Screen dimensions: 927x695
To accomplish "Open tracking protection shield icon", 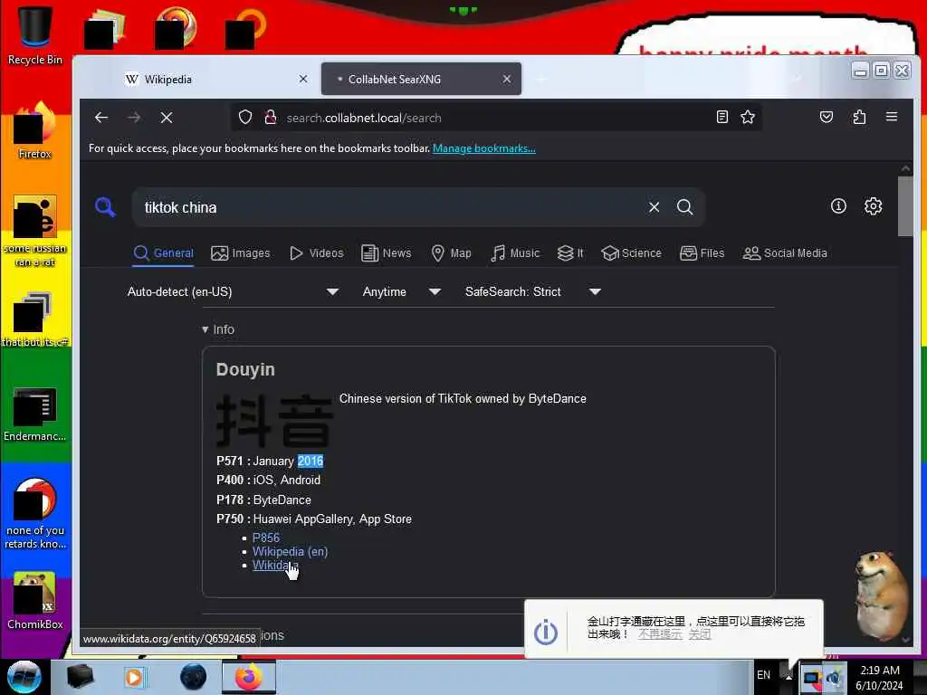I will click(x=245, y=117).
